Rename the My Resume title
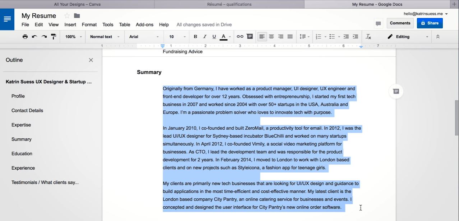The image size is (459, 221). (x=39, y=15)
